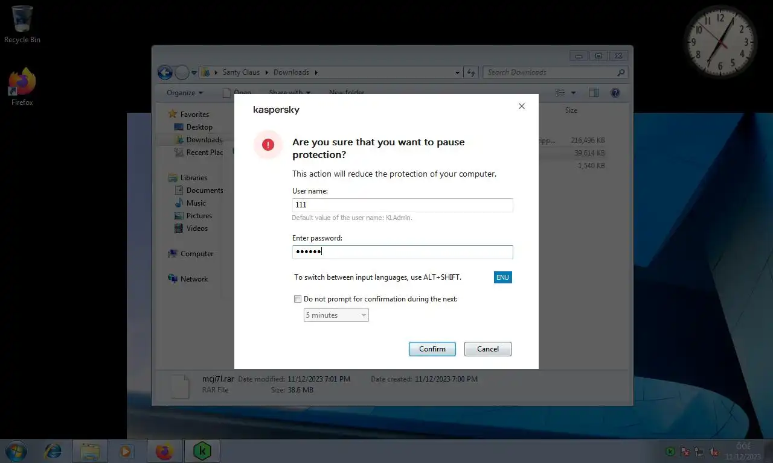Click the taskbar date and time
Image resolution: width=773 pixels, height=463 pixels.
742,451
